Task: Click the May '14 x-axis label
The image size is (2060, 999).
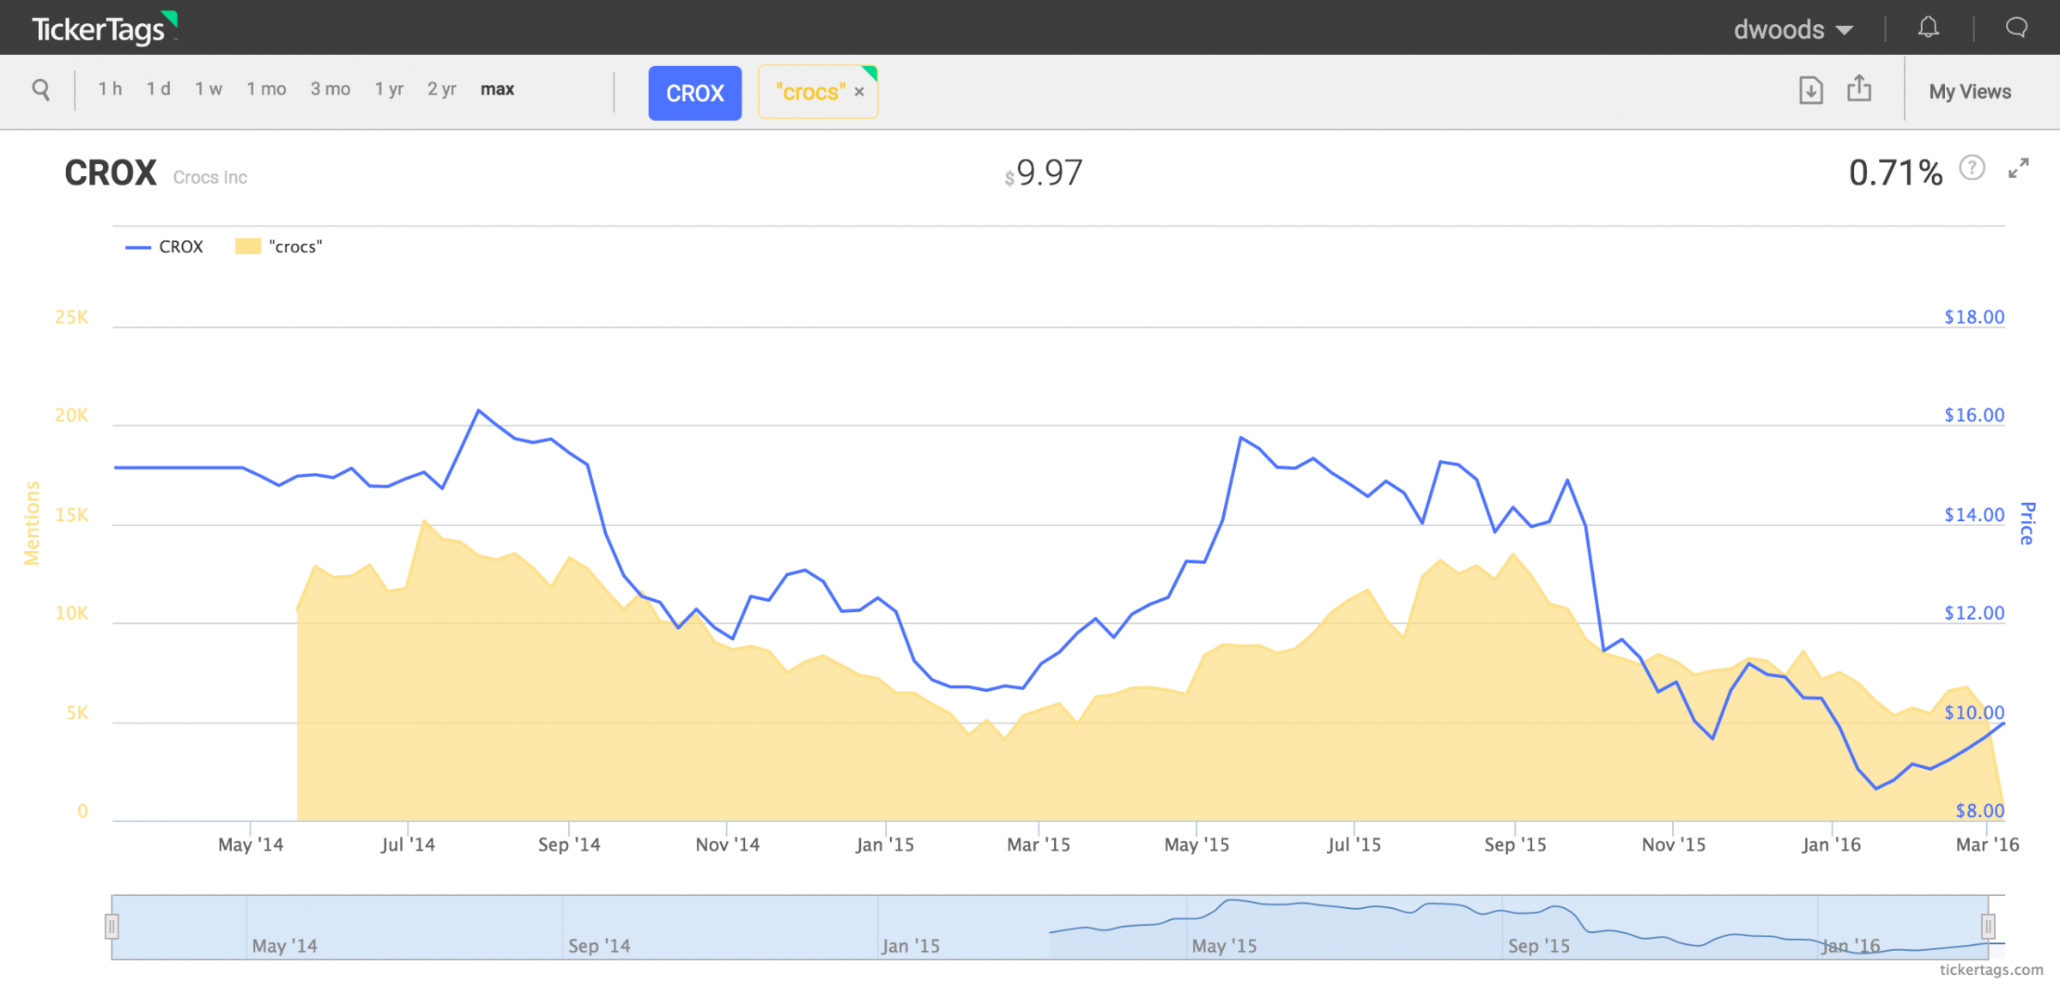Action: (251, 845)
